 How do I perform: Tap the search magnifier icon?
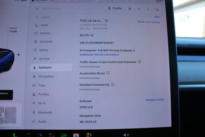37,8
